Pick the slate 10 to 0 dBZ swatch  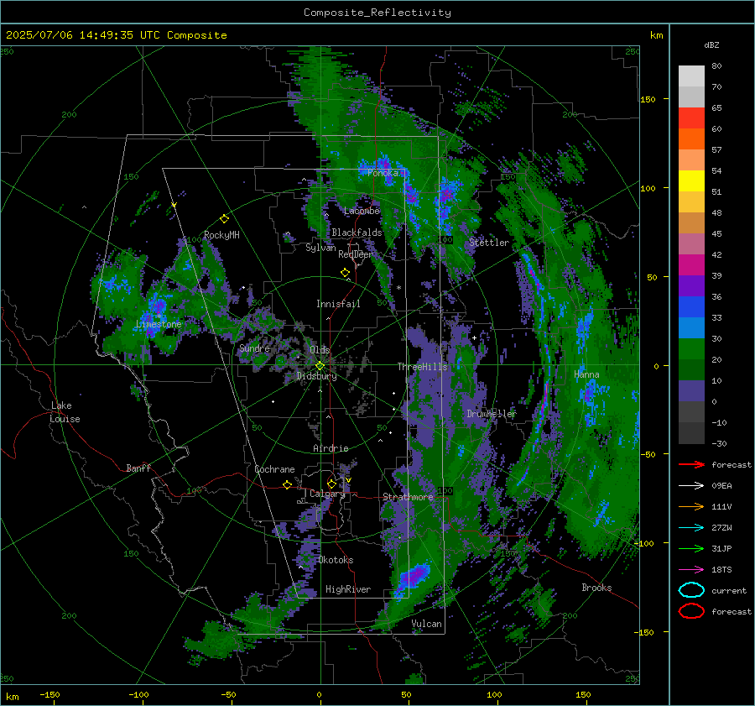pyautogui.click(x=691, y=391)
